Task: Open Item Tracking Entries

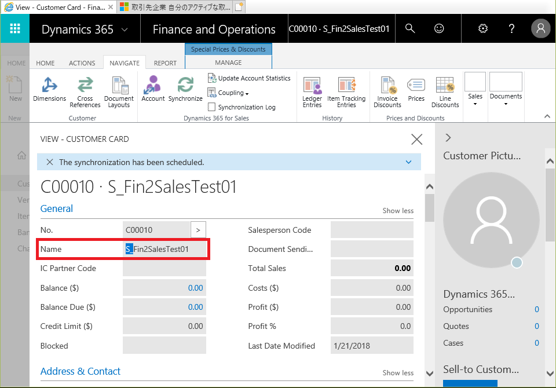Action: pos(346,92)
